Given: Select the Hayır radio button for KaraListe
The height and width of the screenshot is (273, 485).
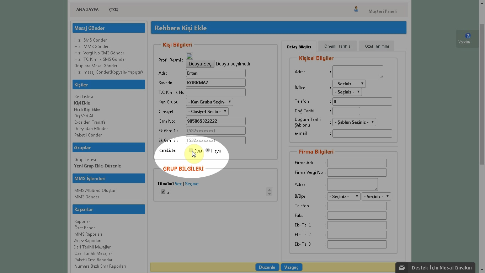Looking at the screenshot, I should pos(208,150).
